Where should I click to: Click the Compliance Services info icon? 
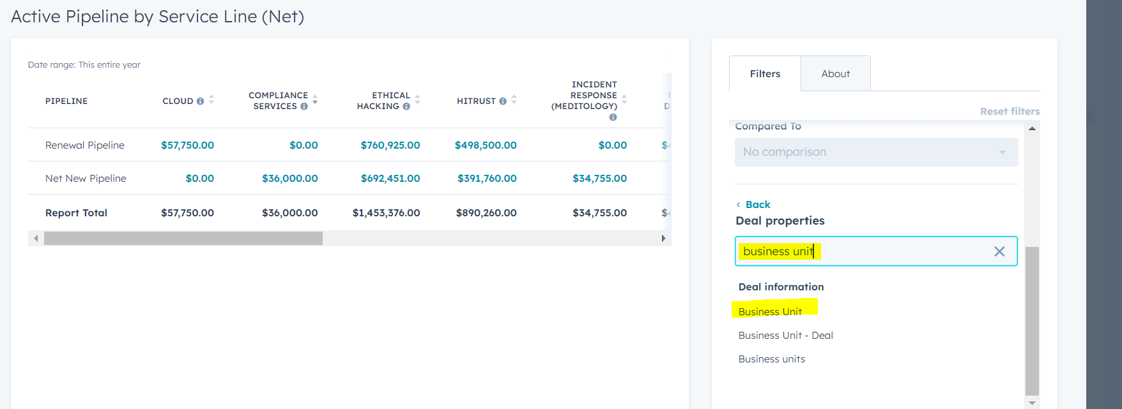304,107
